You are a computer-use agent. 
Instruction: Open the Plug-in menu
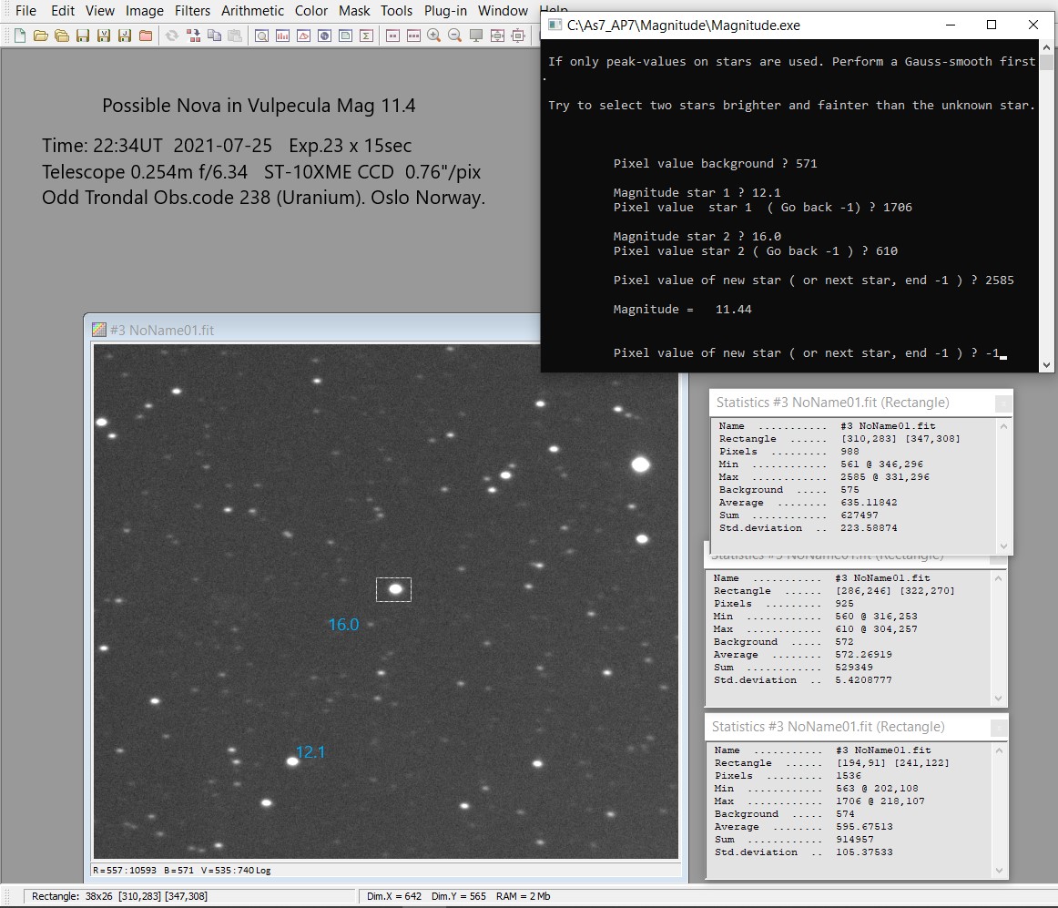445,11
